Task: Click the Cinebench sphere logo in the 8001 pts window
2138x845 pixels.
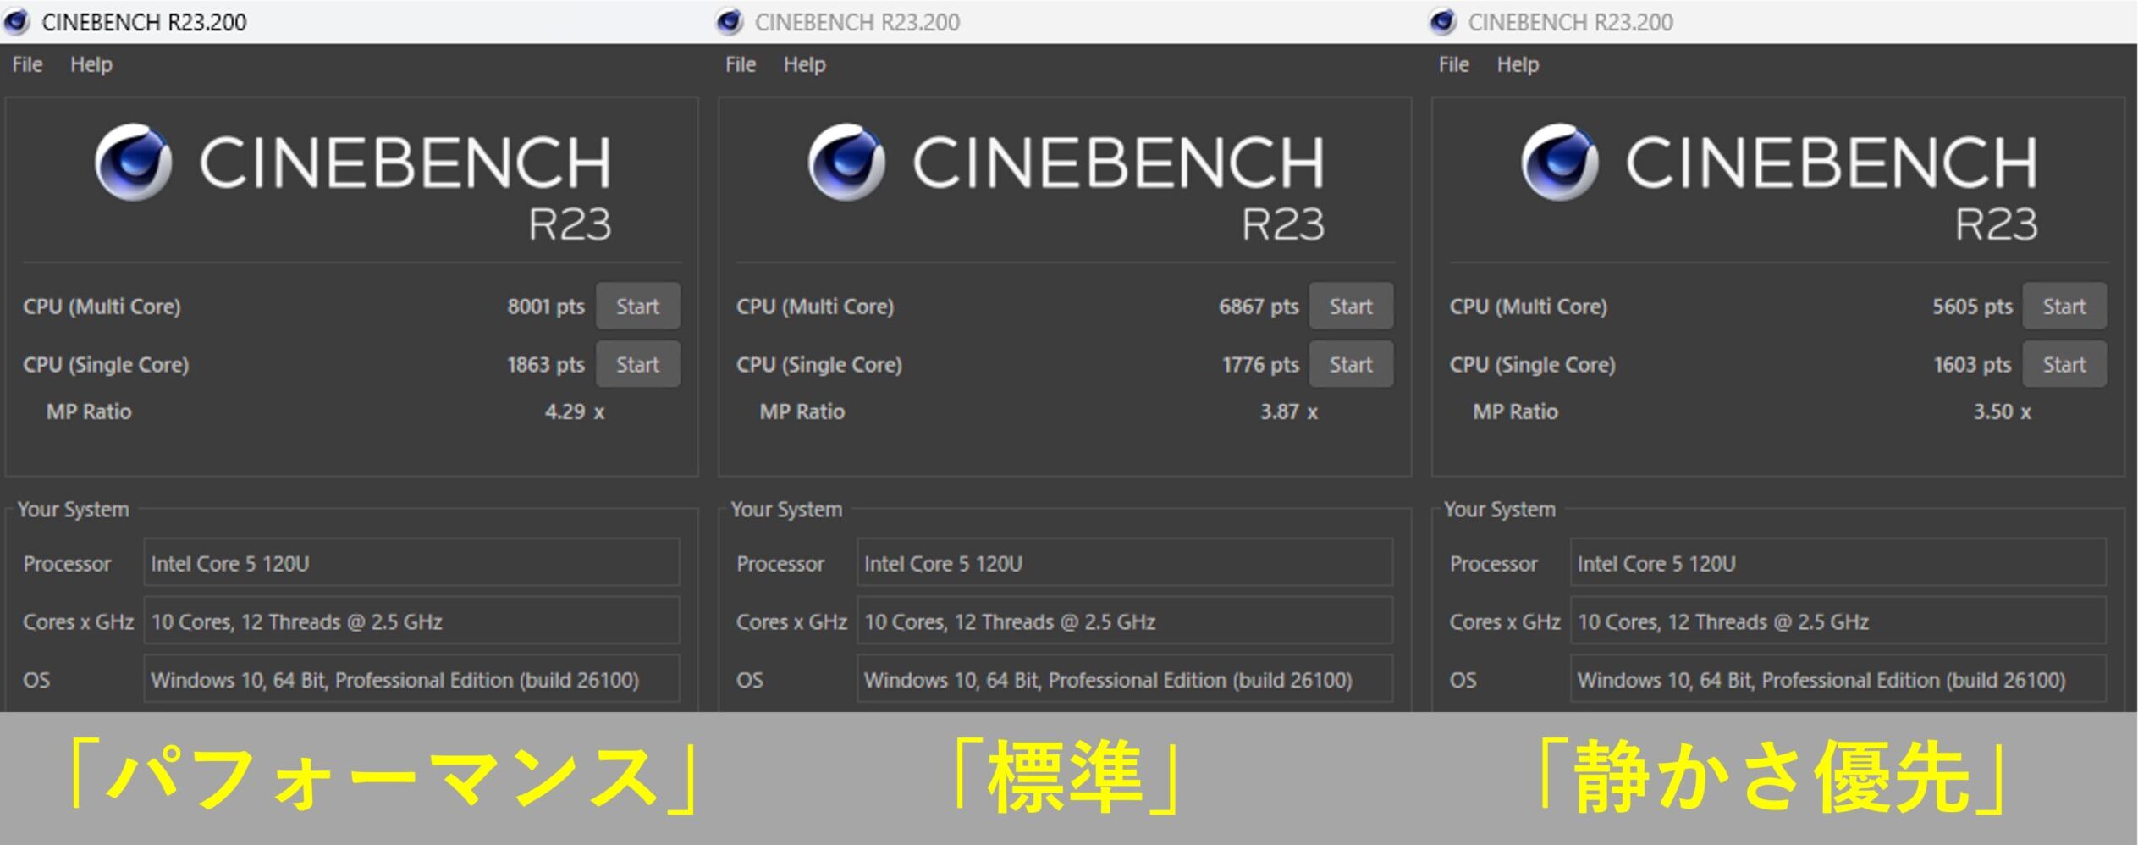Action: click(133, 162)
